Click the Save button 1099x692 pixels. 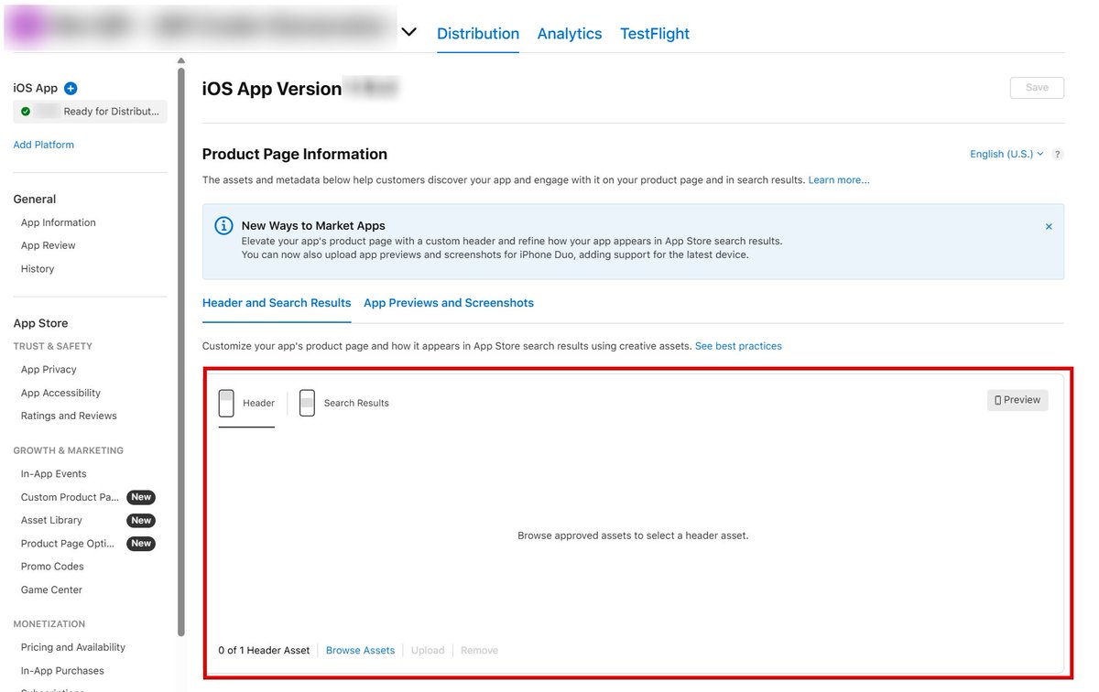click(x=1037, y=88)
